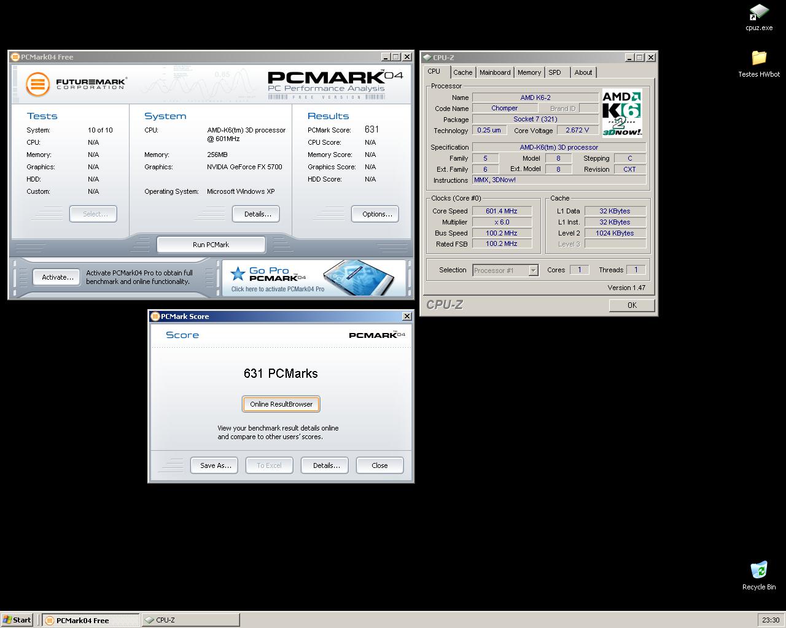The image size is (786, 628).
Task: Click the Core Speed value 601.4 MHz
Action: pos(502,211)
